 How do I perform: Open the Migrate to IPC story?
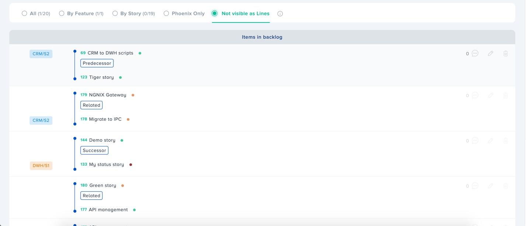105,119
